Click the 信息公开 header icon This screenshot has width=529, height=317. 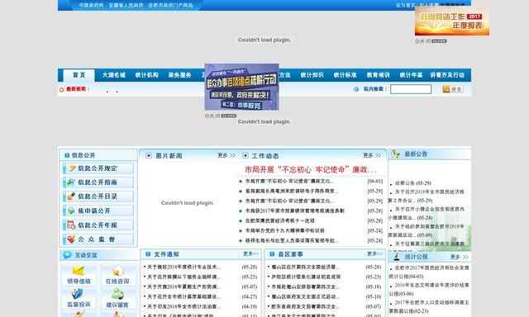click(x=67, y=155)
